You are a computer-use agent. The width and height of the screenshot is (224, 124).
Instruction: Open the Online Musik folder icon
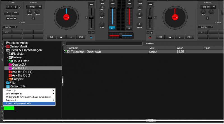[x=8, y=46]
